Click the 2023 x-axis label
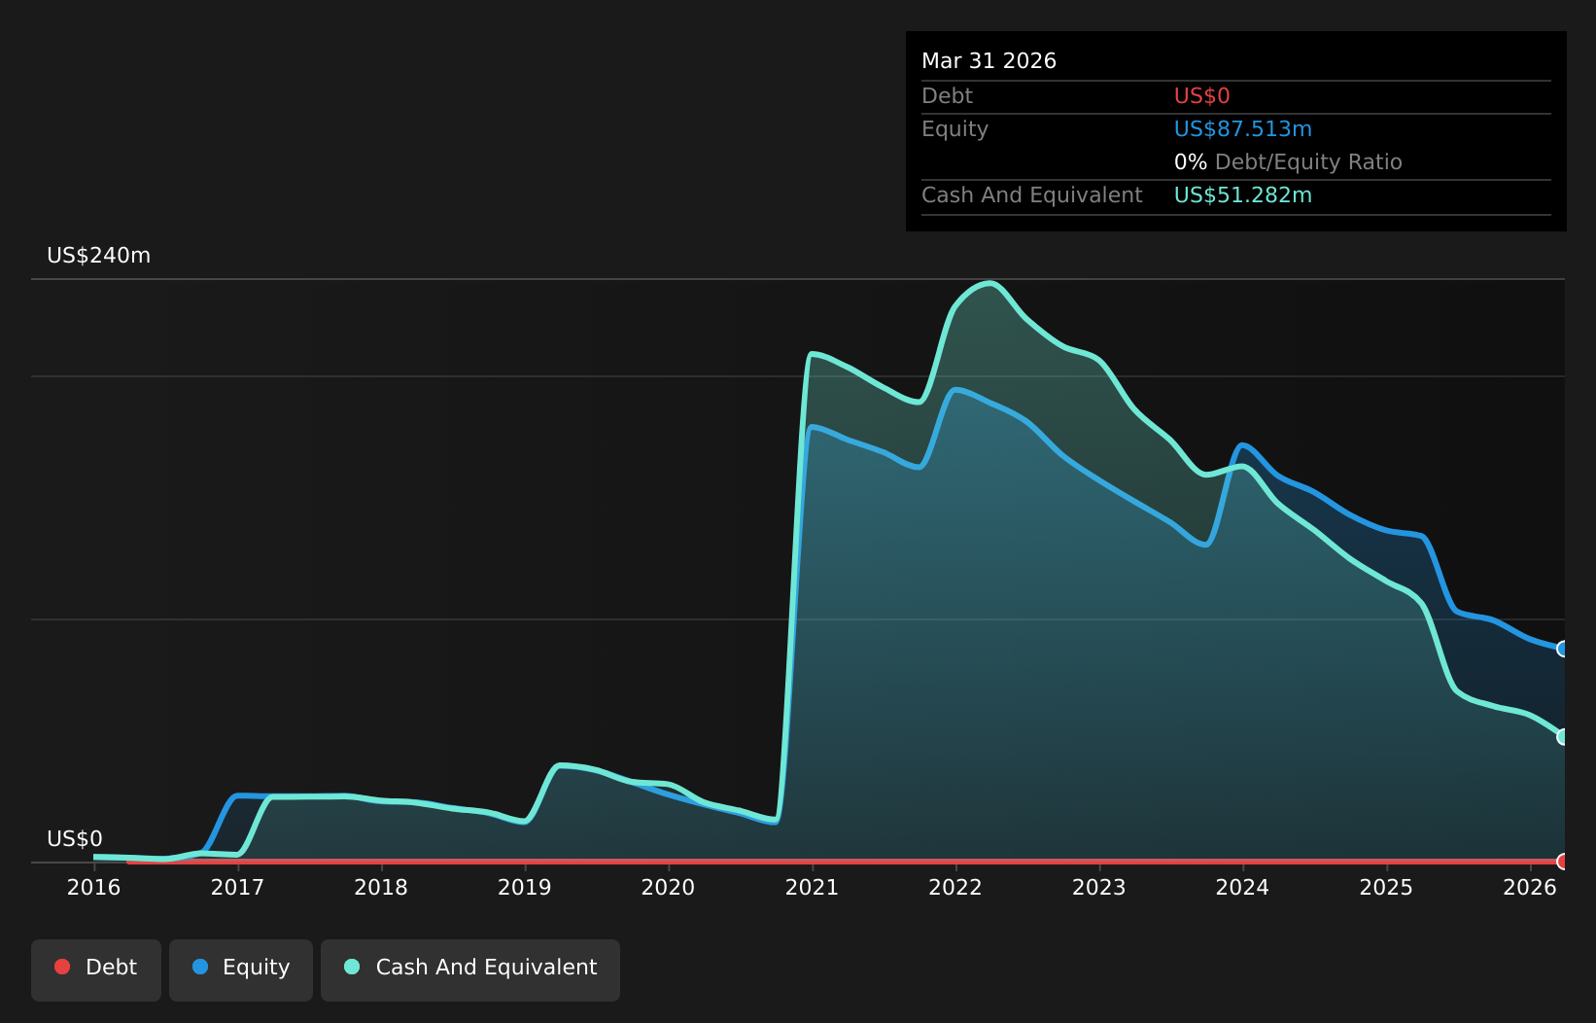Screen dimensions: 1596x1023 click(x=1099, y=887)
